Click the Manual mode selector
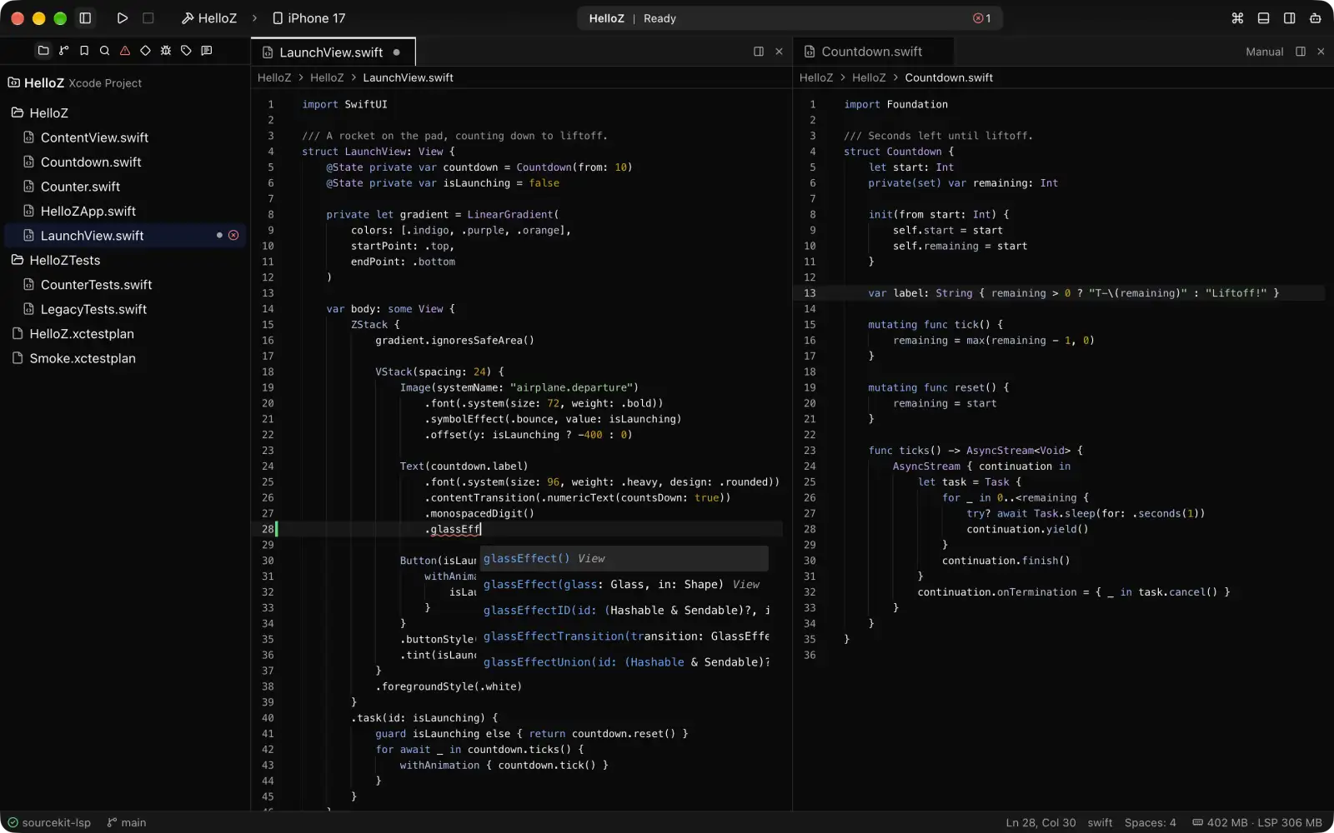 click(1264, 52)
